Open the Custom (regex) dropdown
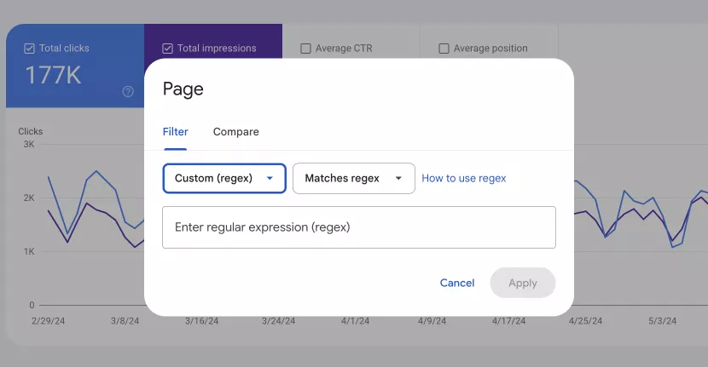Viewport: 708px width, 367px height. click(224, 178)
